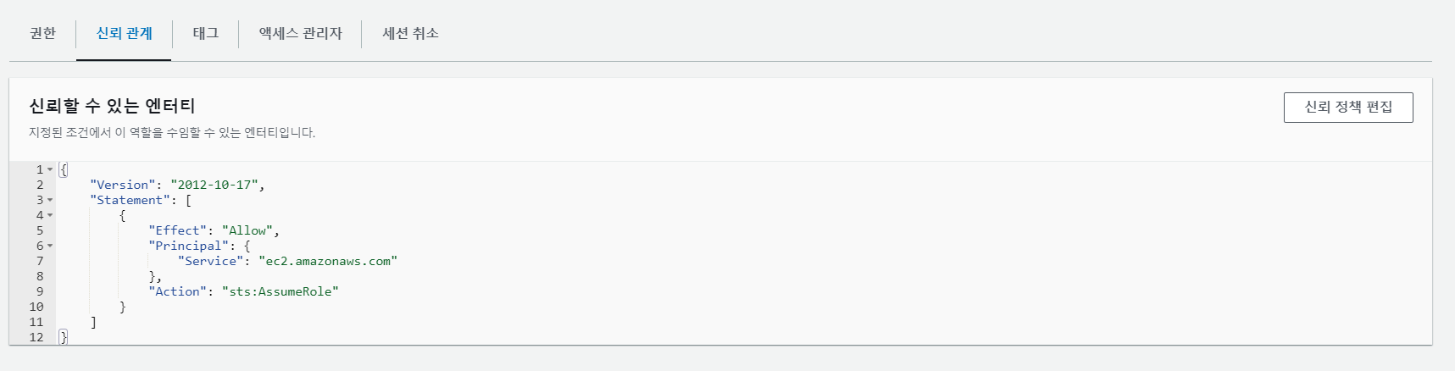Collapse the Statement array fold on line 3
The width and height of the screenshot is (1455, 371).
click(x=50, y=200)
